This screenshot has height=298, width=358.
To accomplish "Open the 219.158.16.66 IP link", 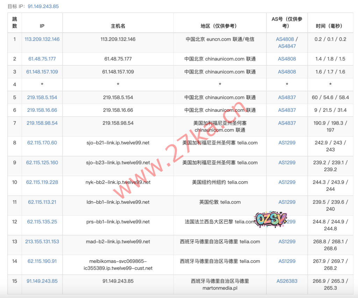I will [x=42, y=110].
